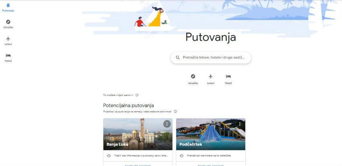Image resolution: width=342 pixels, height=166 pixels.
Task: Focus the flights and hotels search field
Action: pyautogui.click(x=211, y=58)
